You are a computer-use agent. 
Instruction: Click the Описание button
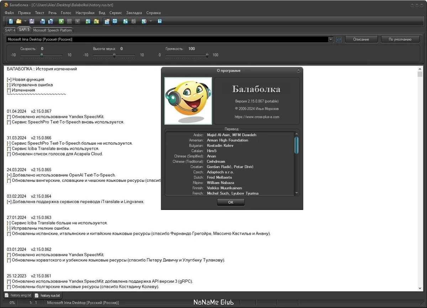click(361, 39)
